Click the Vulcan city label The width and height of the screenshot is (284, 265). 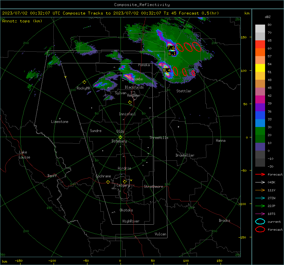click(161, 234)
